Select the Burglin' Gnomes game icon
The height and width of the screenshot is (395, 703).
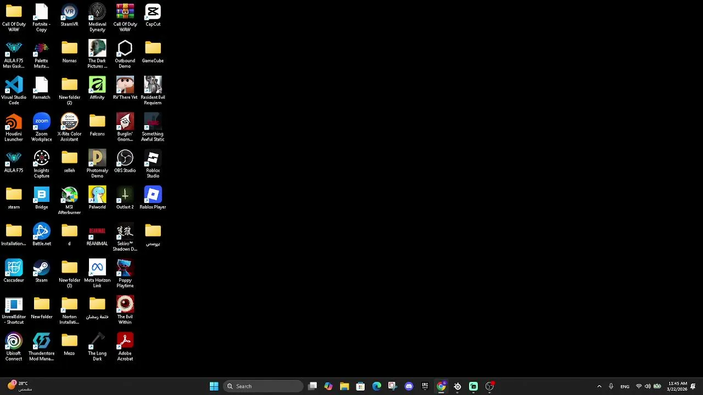pyautogui.click(x=125, y=128)
